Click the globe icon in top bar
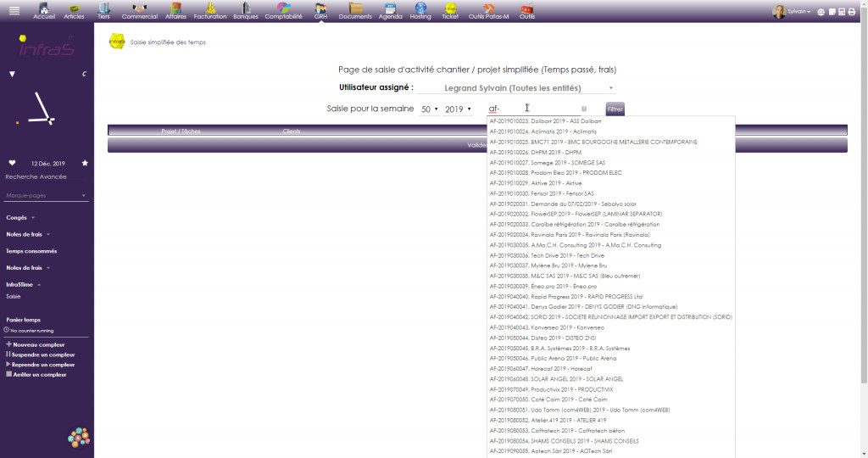Image resolution: width=868 pixels, height=458 pixels. tap(821, 12)
